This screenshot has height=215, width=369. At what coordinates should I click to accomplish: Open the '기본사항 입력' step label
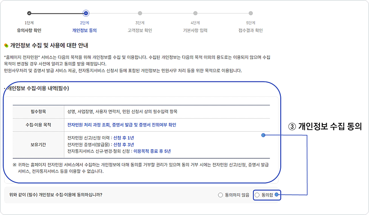(x=195, y=30)
